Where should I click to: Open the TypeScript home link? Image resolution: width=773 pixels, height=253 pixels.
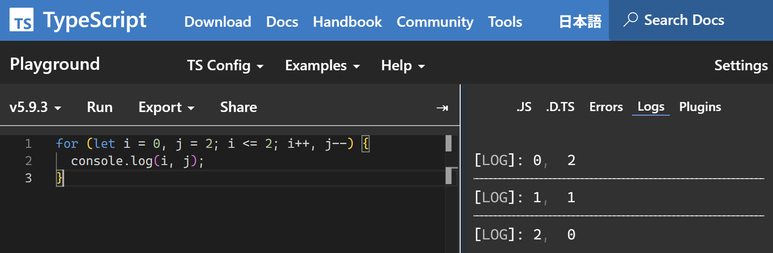(78, 20)
